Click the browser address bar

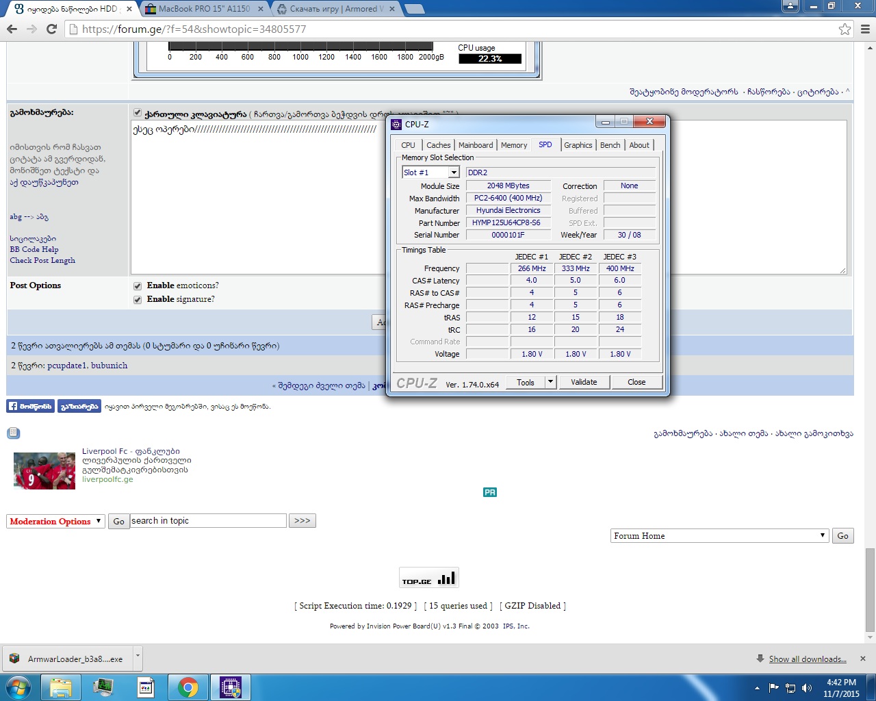[x=452, y=29]
